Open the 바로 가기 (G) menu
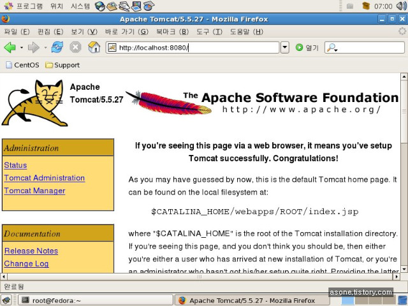 pos(127,32)
